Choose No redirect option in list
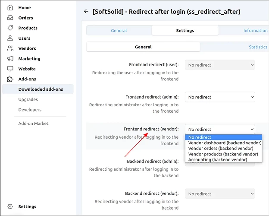Image resolution: width=269 pixels, height=216 pixels. tap(224, 137)
